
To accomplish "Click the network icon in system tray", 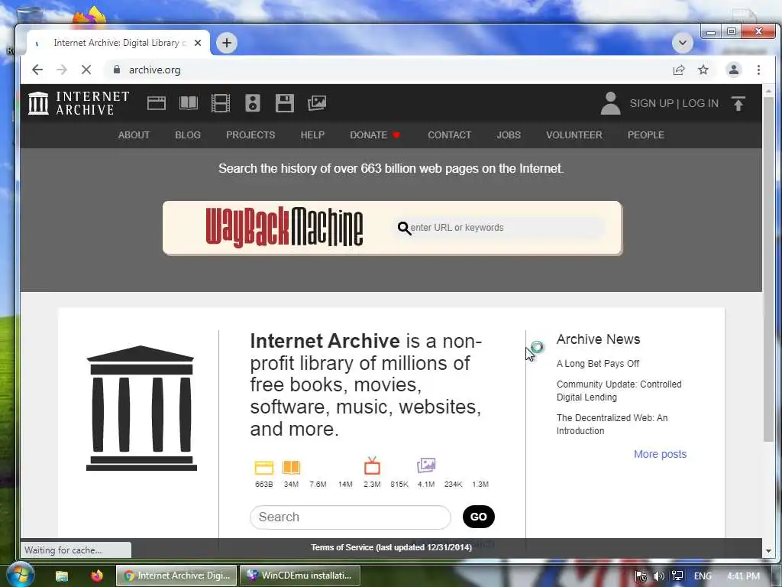I will (x=677, y=576).
